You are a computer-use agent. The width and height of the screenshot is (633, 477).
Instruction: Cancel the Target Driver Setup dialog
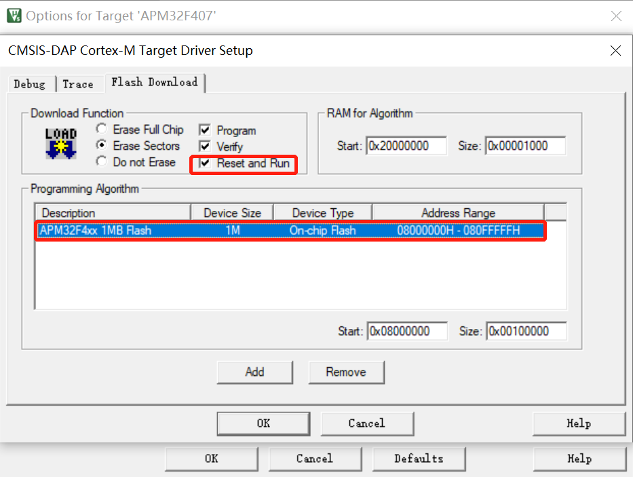367,423
